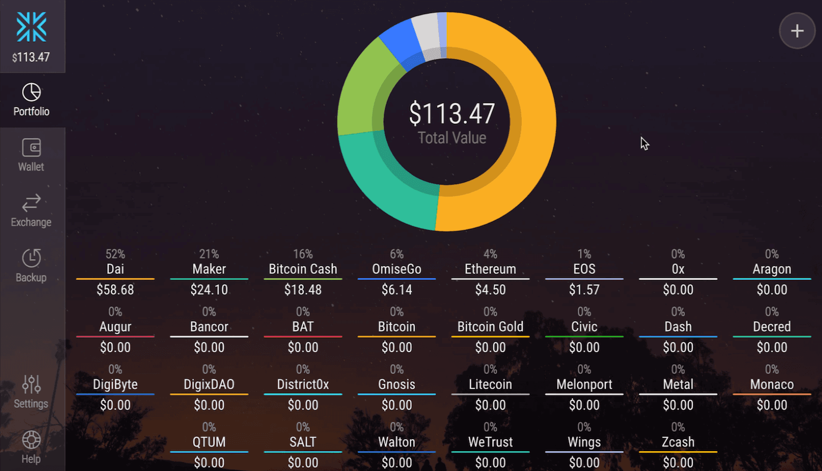
Task: Select the DigixDAO asset entry
Action: click(209, 387)
